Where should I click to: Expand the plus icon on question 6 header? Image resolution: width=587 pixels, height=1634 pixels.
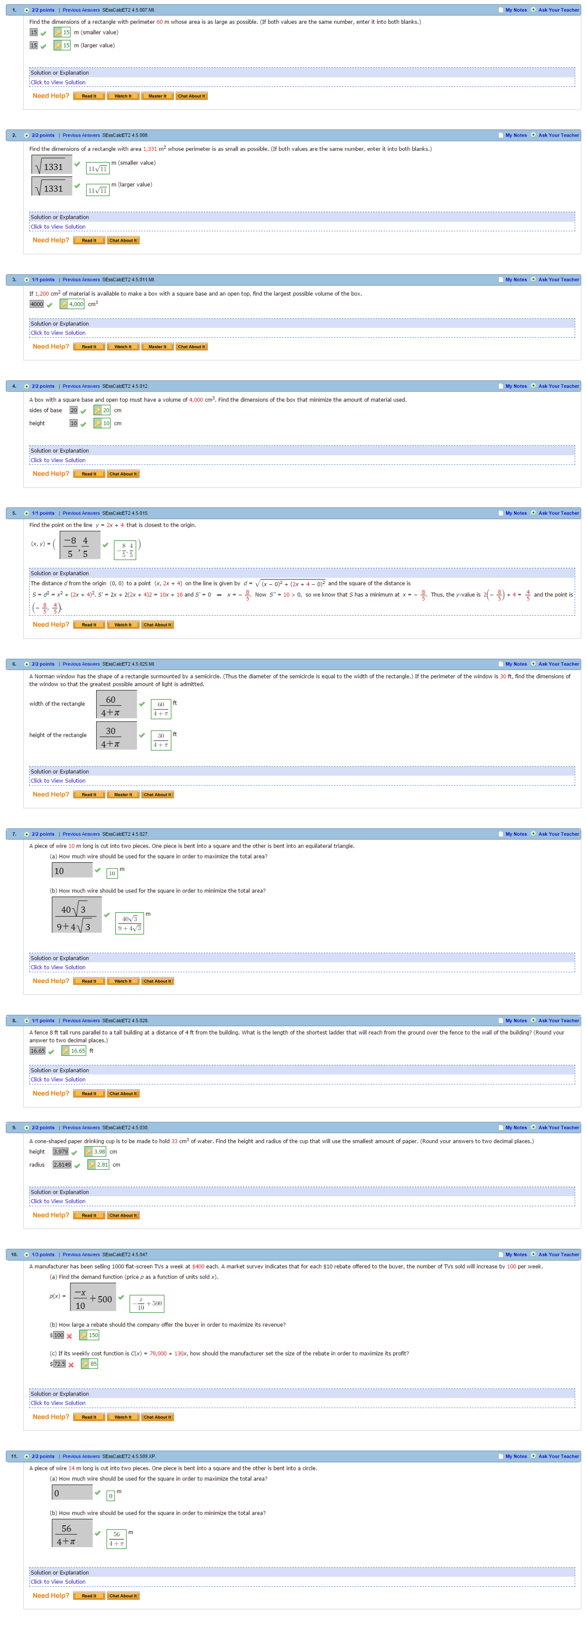coord(27,664)
